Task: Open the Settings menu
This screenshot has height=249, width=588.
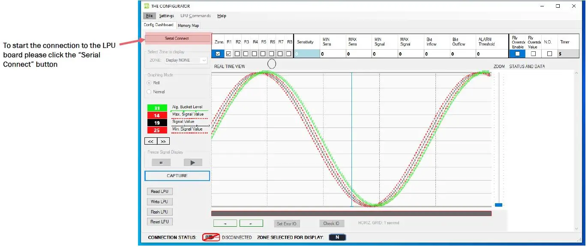Action: [166, 15]
